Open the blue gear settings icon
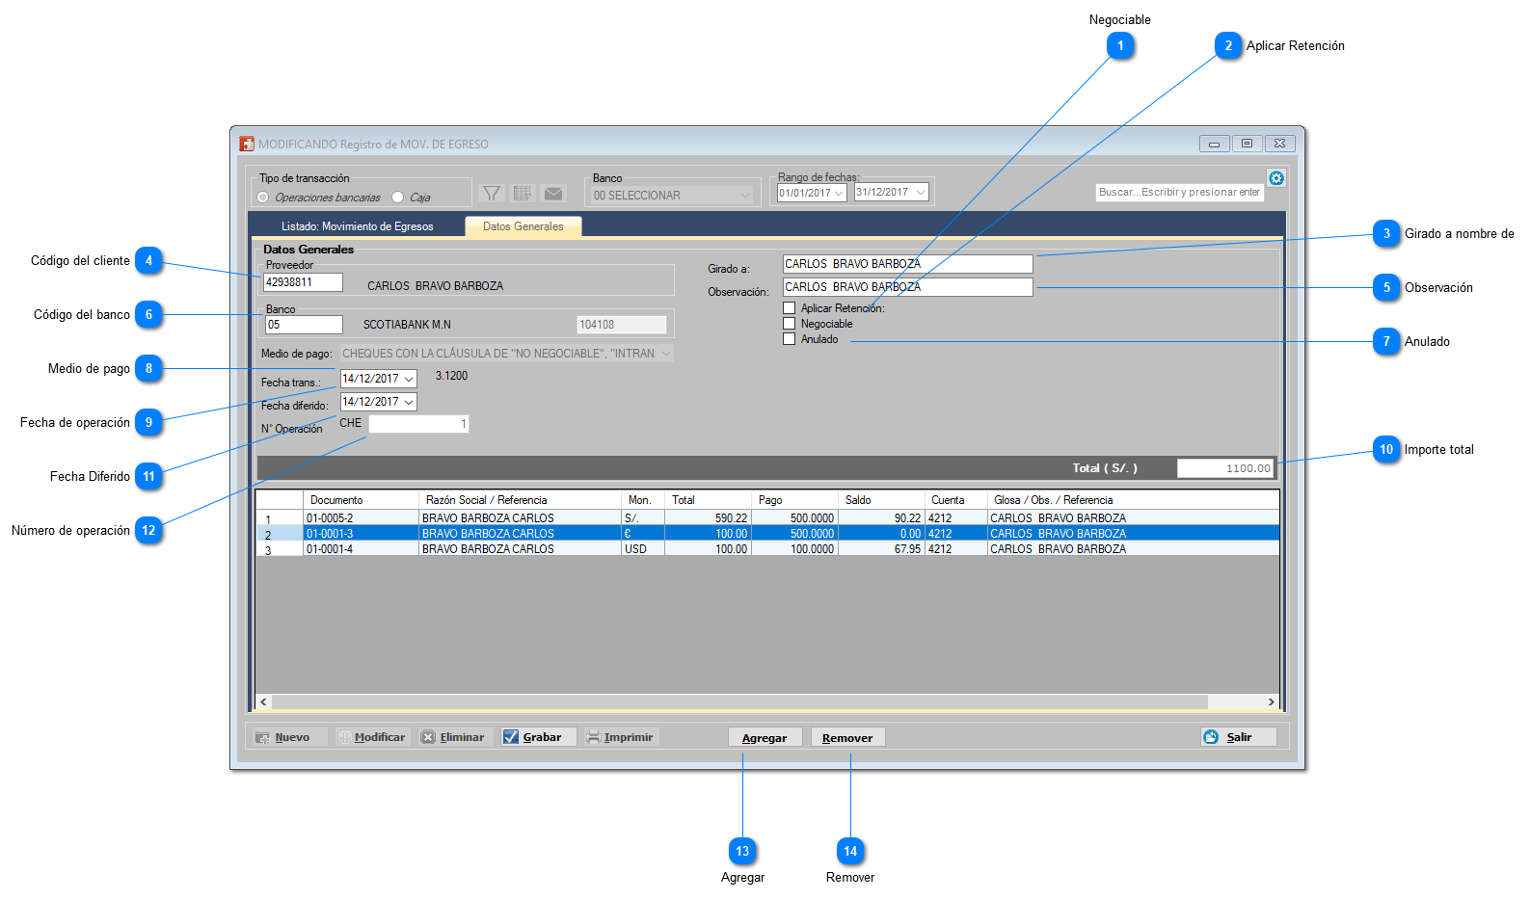Viewport: 1530px width, 900px height. (1276, 178)
